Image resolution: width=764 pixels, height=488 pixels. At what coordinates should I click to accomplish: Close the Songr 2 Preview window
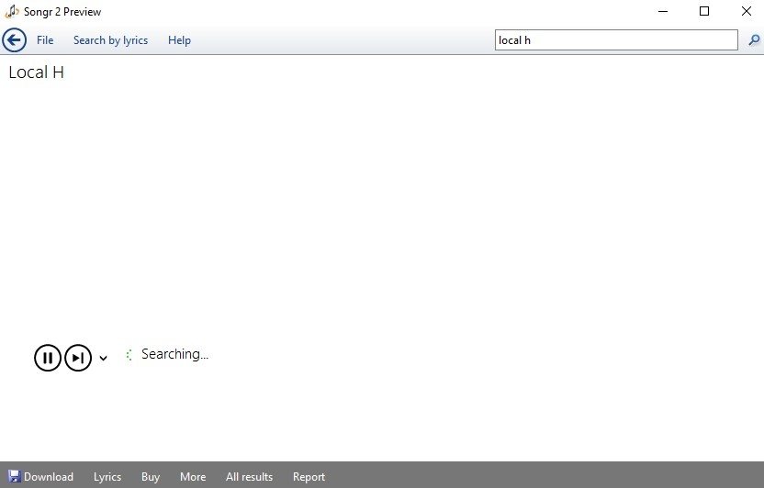click(x=746, y=11)
